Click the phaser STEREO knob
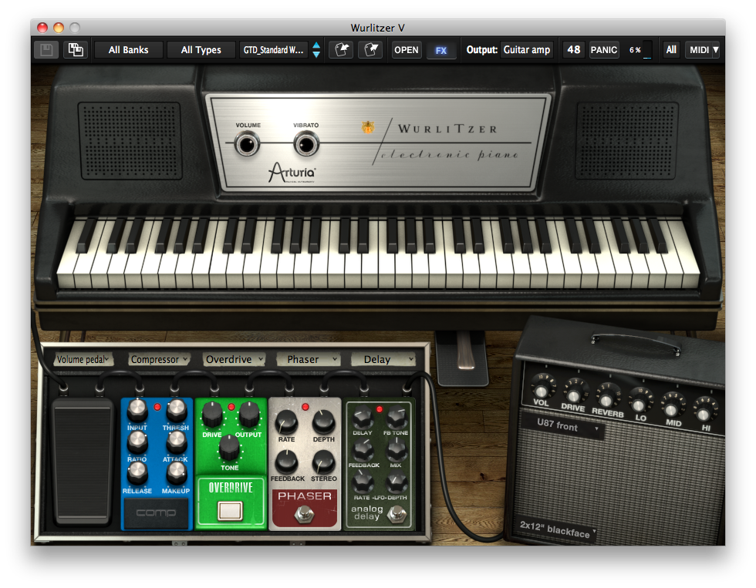The image size is (756, 588). click(x=323, y=462)
